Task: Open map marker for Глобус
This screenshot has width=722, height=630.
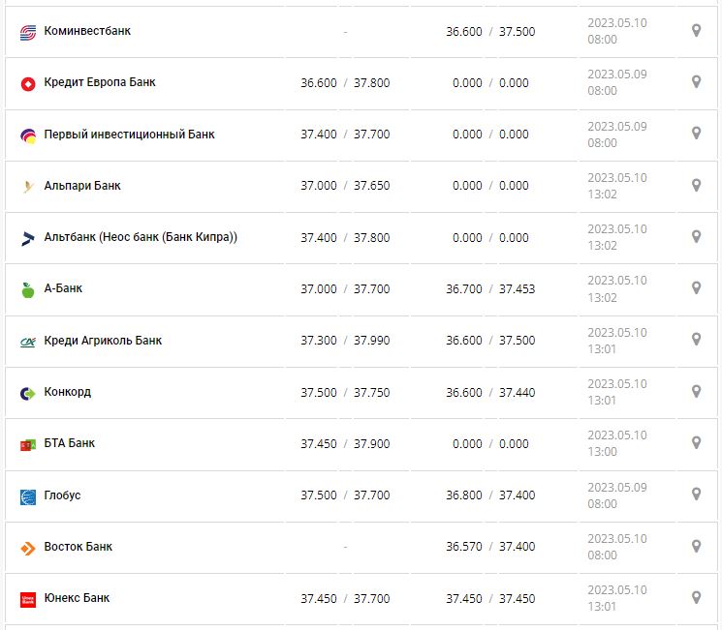Action: pos(696,495)
